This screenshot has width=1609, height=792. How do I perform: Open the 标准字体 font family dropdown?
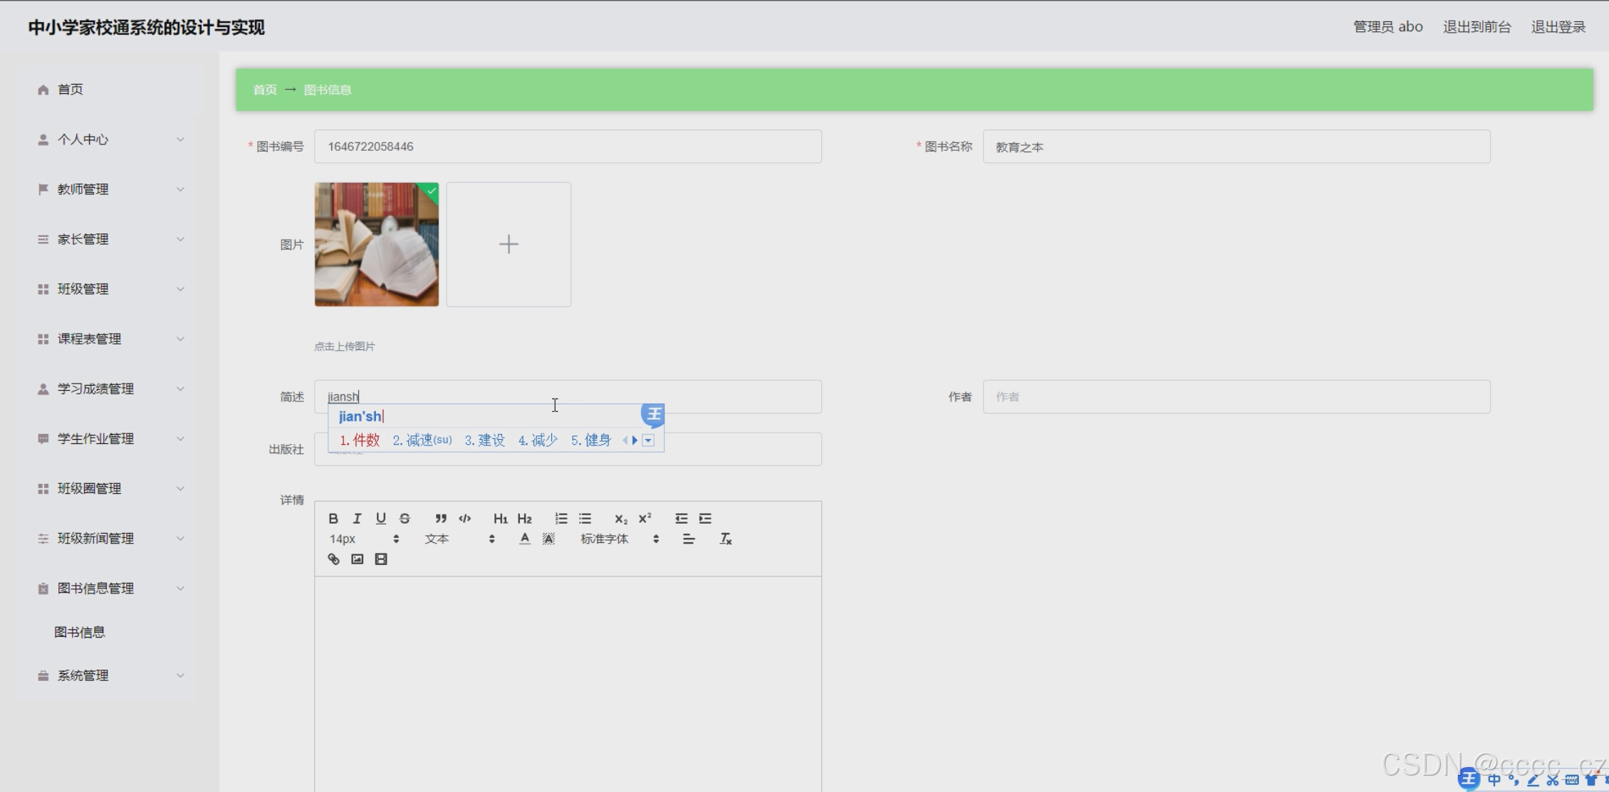(618, 539)
